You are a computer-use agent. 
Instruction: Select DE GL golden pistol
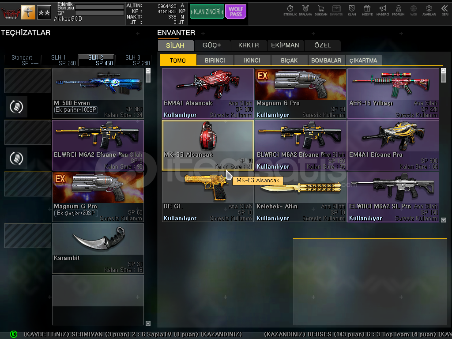click(208, 197)
